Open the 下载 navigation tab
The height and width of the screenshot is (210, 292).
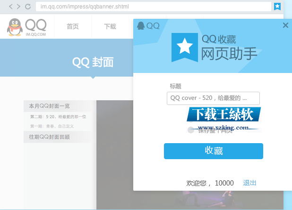[x=110, y=26]
